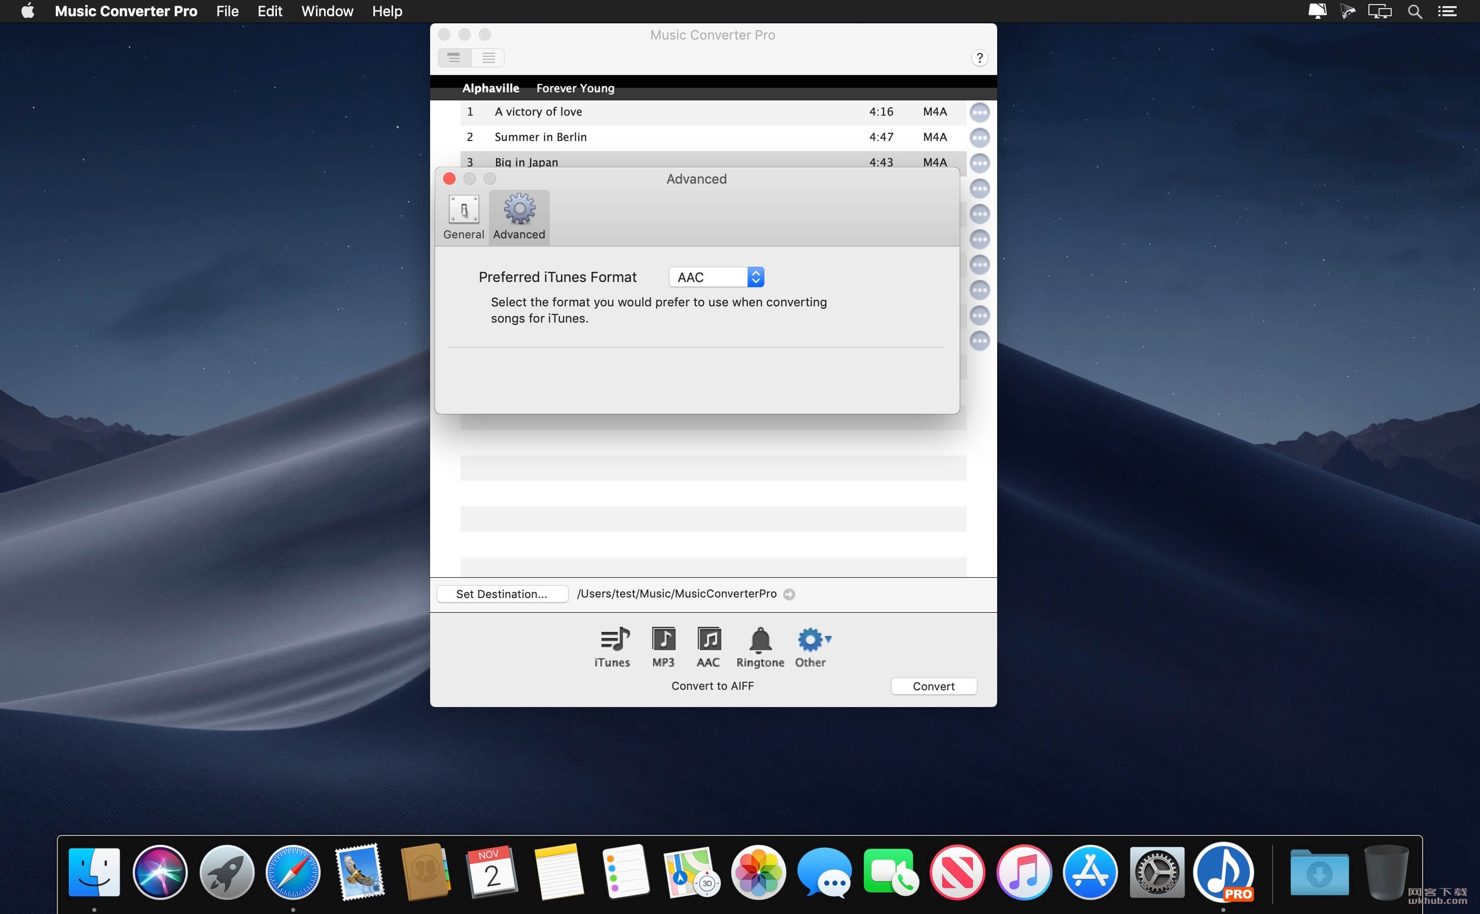Open the File menu

click(227, 11)
